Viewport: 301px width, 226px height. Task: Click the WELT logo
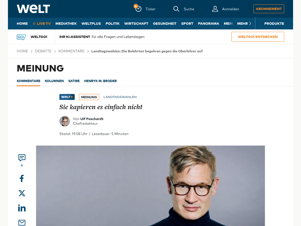(34, 9)
